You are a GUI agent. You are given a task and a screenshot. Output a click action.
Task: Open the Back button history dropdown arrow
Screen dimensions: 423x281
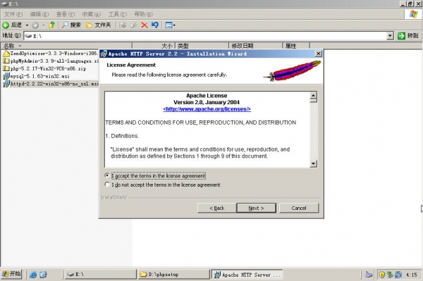pyautogui.click(x=27, y=25)
